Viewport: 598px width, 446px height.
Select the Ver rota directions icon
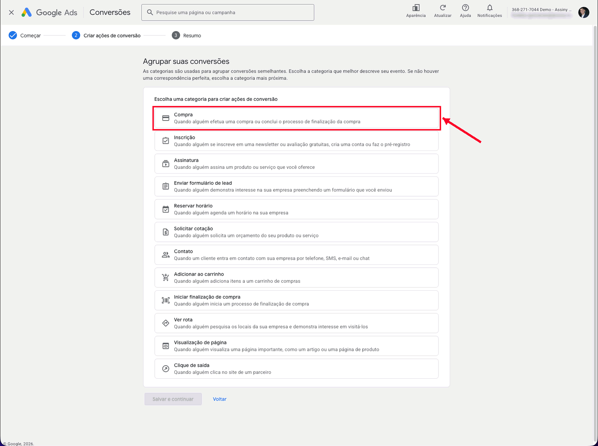(166, 323)
